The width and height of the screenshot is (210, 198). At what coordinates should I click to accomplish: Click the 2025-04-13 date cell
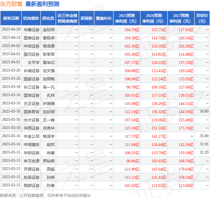coord(11,37)
